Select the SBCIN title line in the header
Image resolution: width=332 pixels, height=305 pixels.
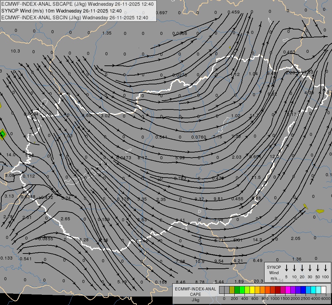[x=75, y=18]
